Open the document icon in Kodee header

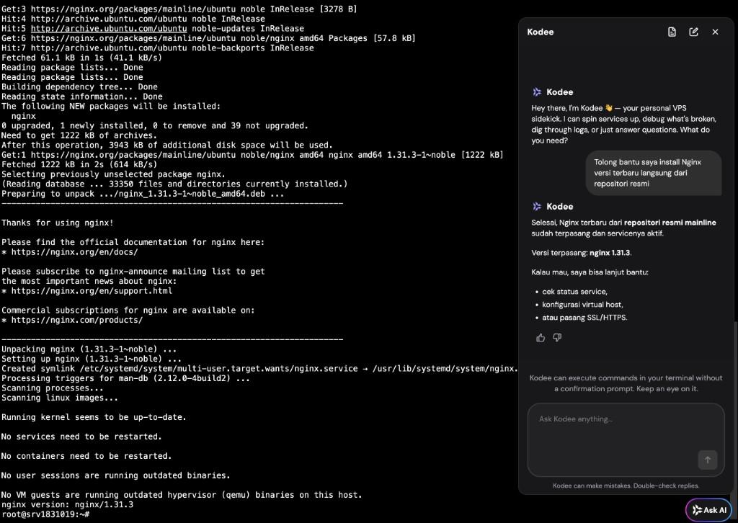tap(672, 32)
